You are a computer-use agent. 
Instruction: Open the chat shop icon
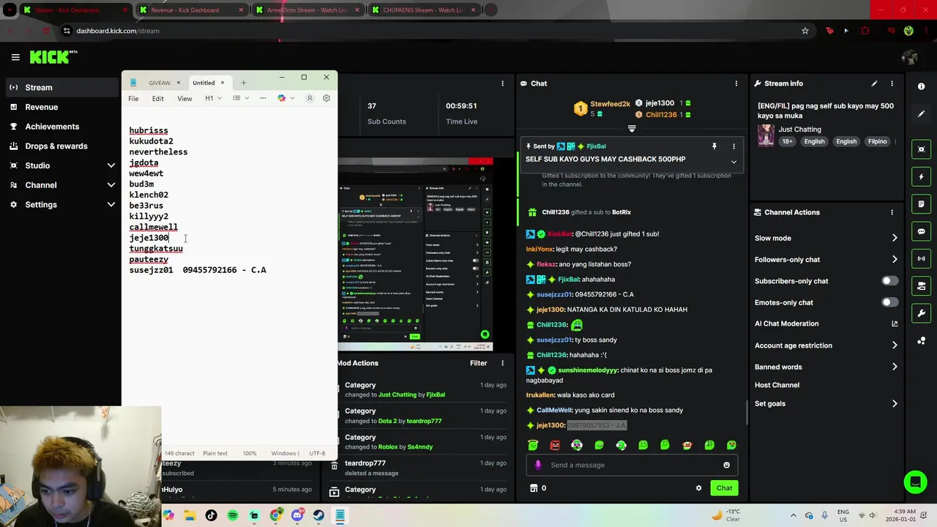(534, 488)
